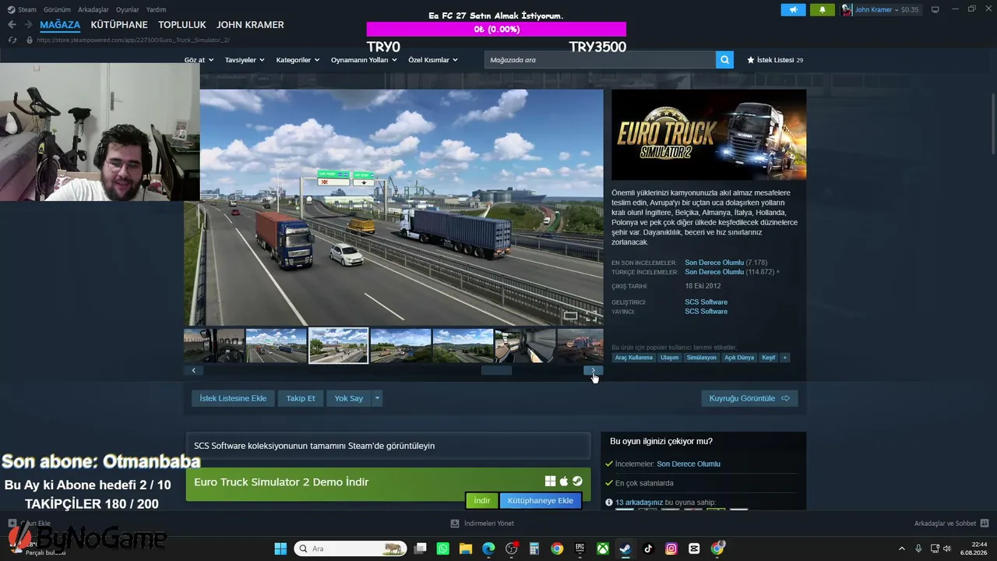Show hidden system tray icons
Viewport: 997px width, 561px height.
902,549
